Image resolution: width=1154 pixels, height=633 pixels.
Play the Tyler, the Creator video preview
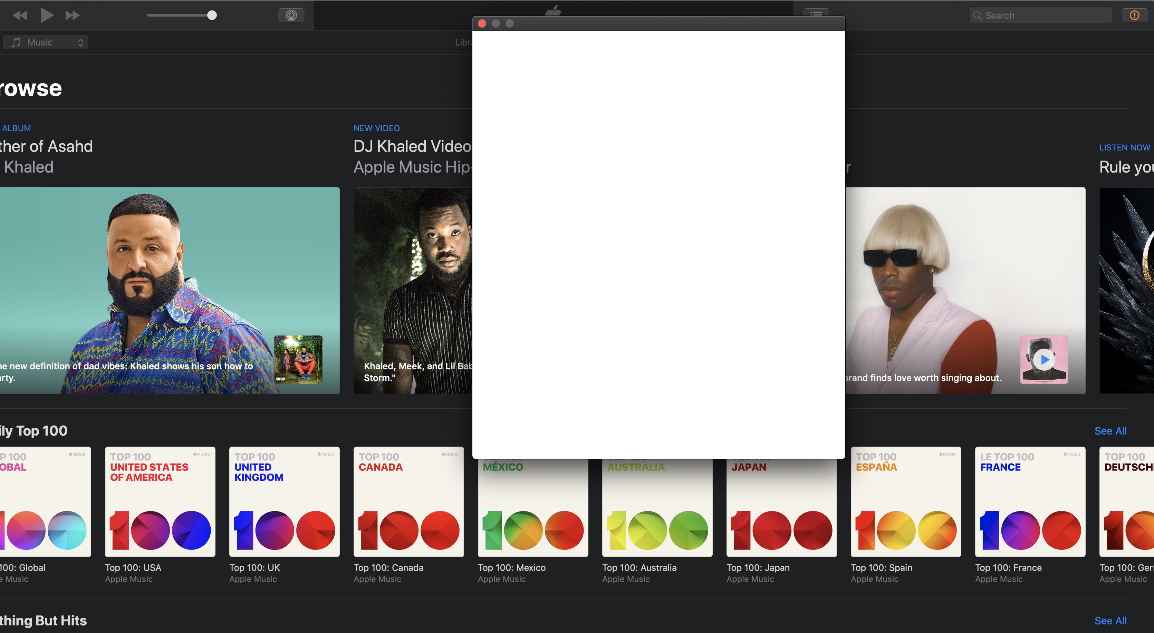tap(1044, 360)
